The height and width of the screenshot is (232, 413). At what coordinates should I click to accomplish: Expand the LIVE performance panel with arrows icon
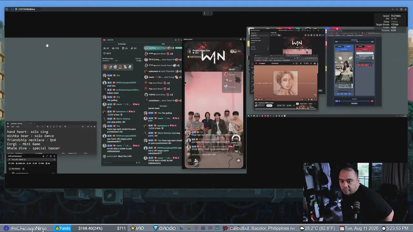(x=47, y=156)
